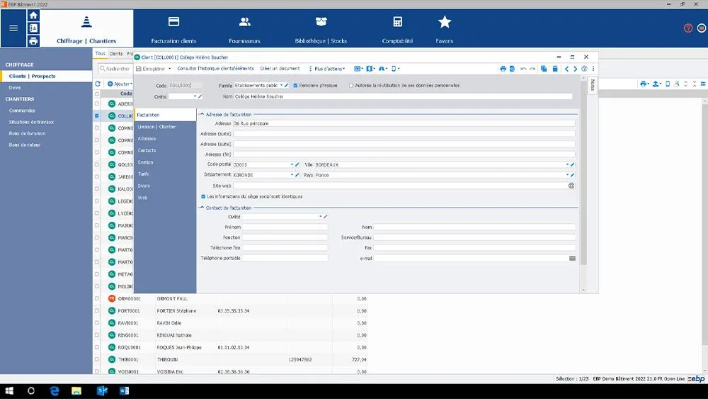Screen dimensions: 708x399
Task: Open the Facturation clients module
Action: coord(174,30)
